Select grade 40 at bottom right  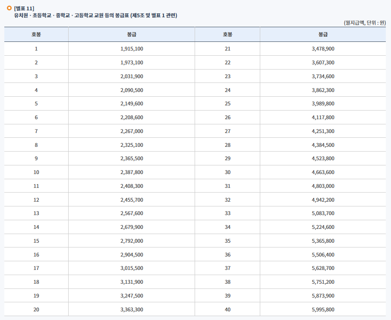227,309
